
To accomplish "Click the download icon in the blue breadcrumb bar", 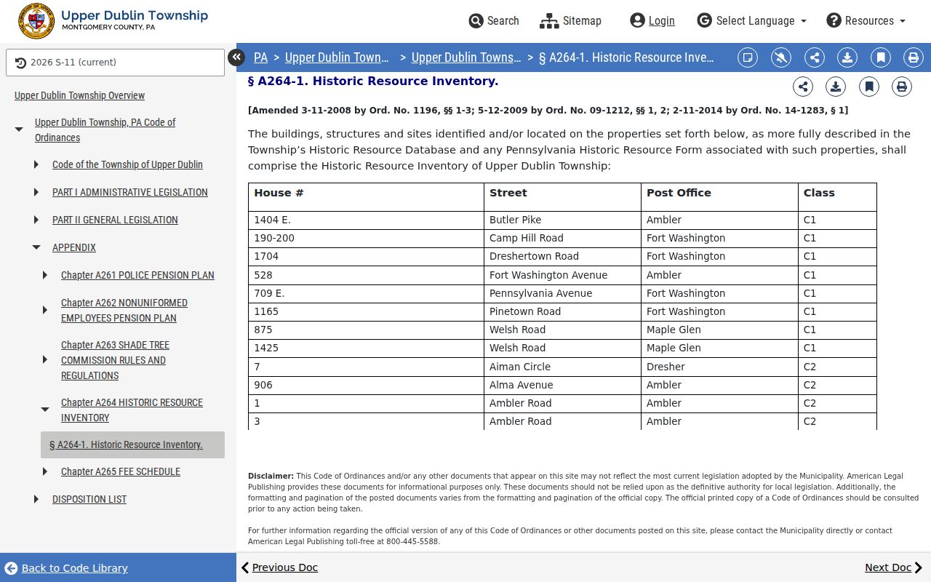I will click(x=847, y=57).
